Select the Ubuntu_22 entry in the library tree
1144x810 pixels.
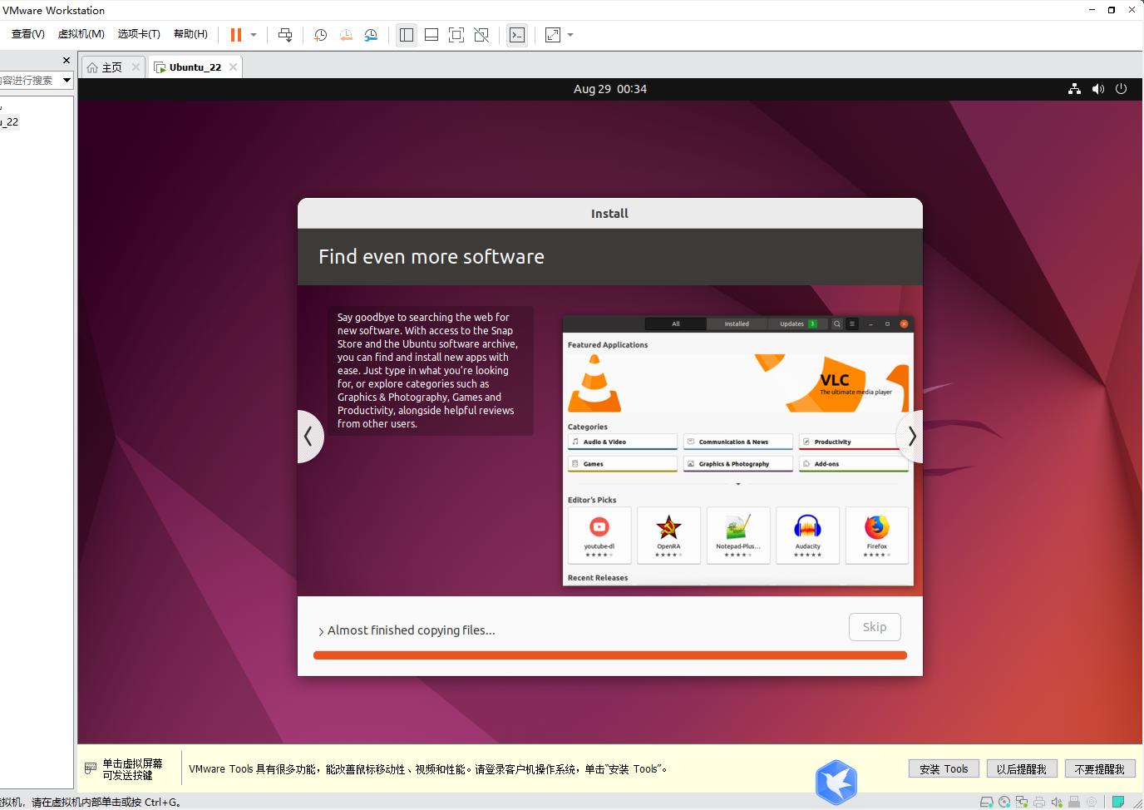(x=9, y=121)
